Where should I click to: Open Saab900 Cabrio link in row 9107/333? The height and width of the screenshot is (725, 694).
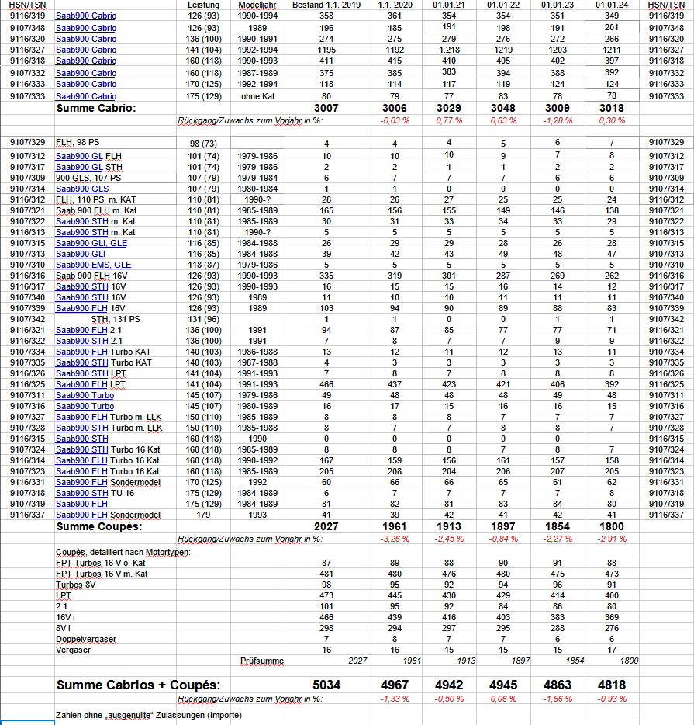pyautogui.click(x=86, y=96)
